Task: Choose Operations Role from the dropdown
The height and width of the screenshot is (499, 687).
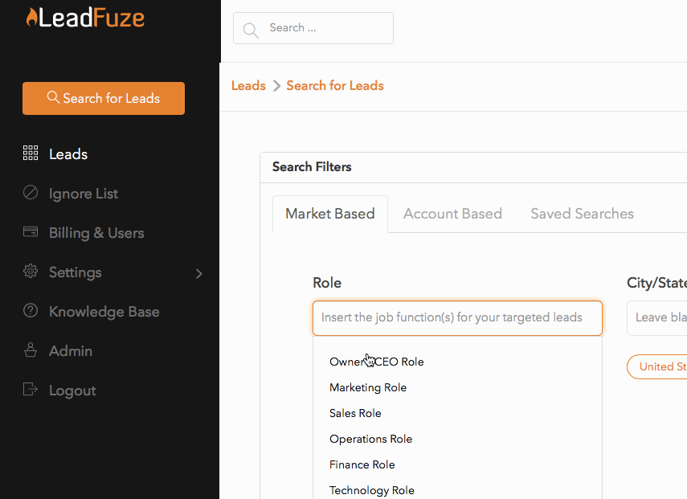Action: (370, 439)
